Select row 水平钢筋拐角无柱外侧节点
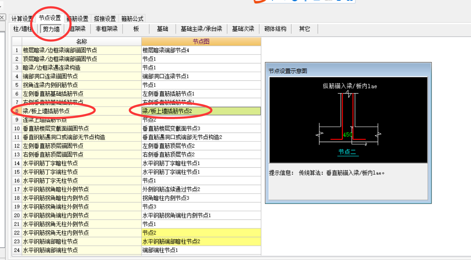 click(82, 224)
